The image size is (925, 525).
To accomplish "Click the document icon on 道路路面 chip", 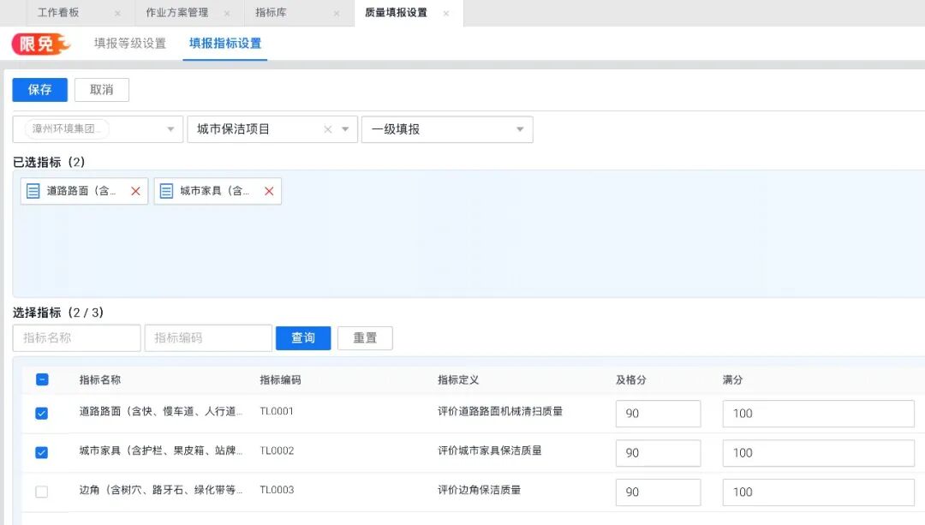I will 32,191.
